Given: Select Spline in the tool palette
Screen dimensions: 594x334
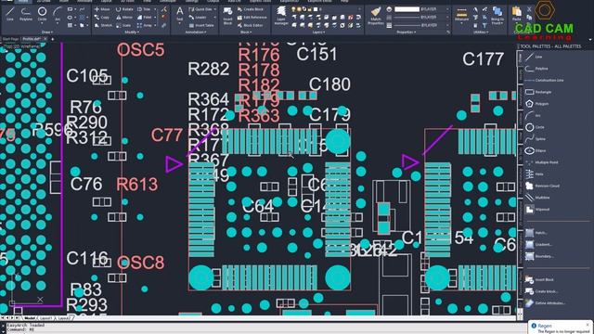Looking at the screenshot, I should click(x=536, y=139).
